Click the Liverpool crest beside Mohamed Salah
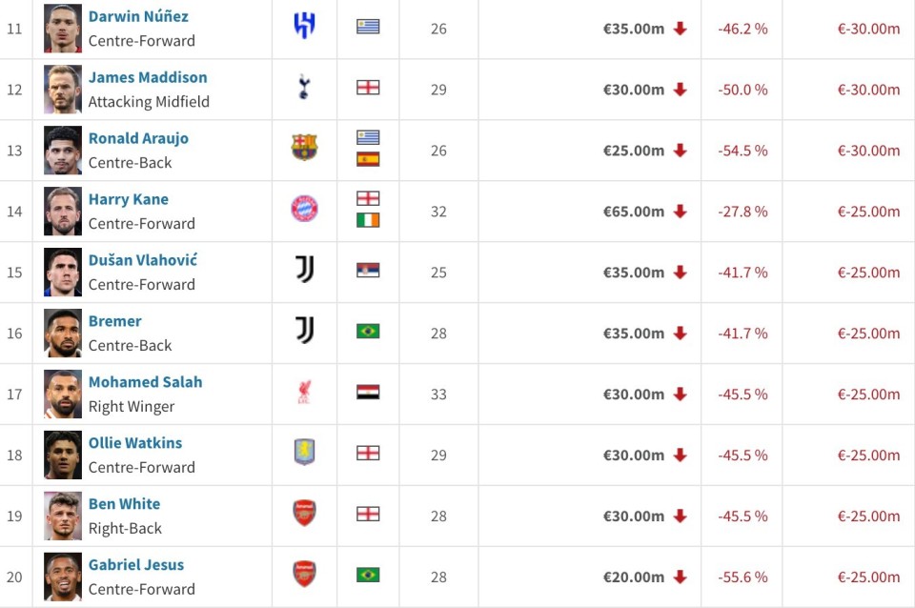This screenshot has width=915, height=608. [x=304, y=393]
